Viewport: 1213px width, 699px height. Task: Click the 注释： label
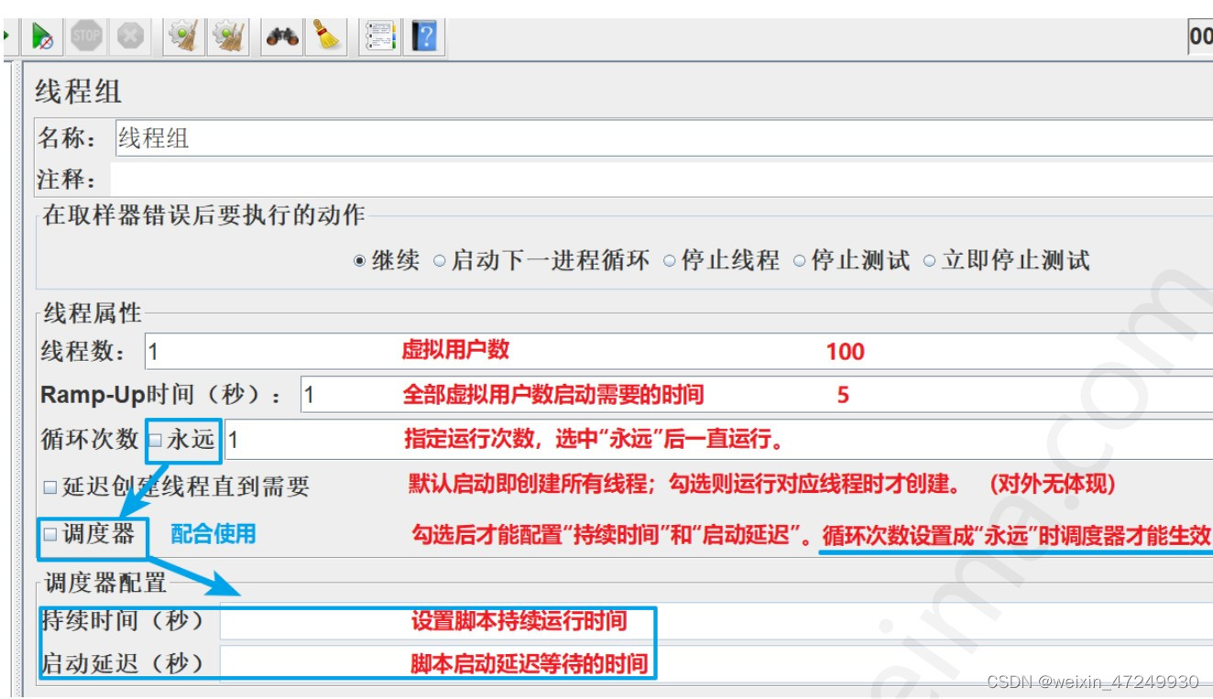tap(69, 179)
